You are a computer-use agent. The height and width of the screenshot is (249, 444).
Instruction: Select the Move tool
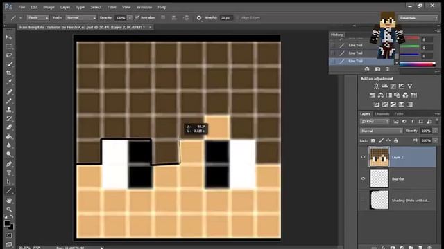click(9, 37)
